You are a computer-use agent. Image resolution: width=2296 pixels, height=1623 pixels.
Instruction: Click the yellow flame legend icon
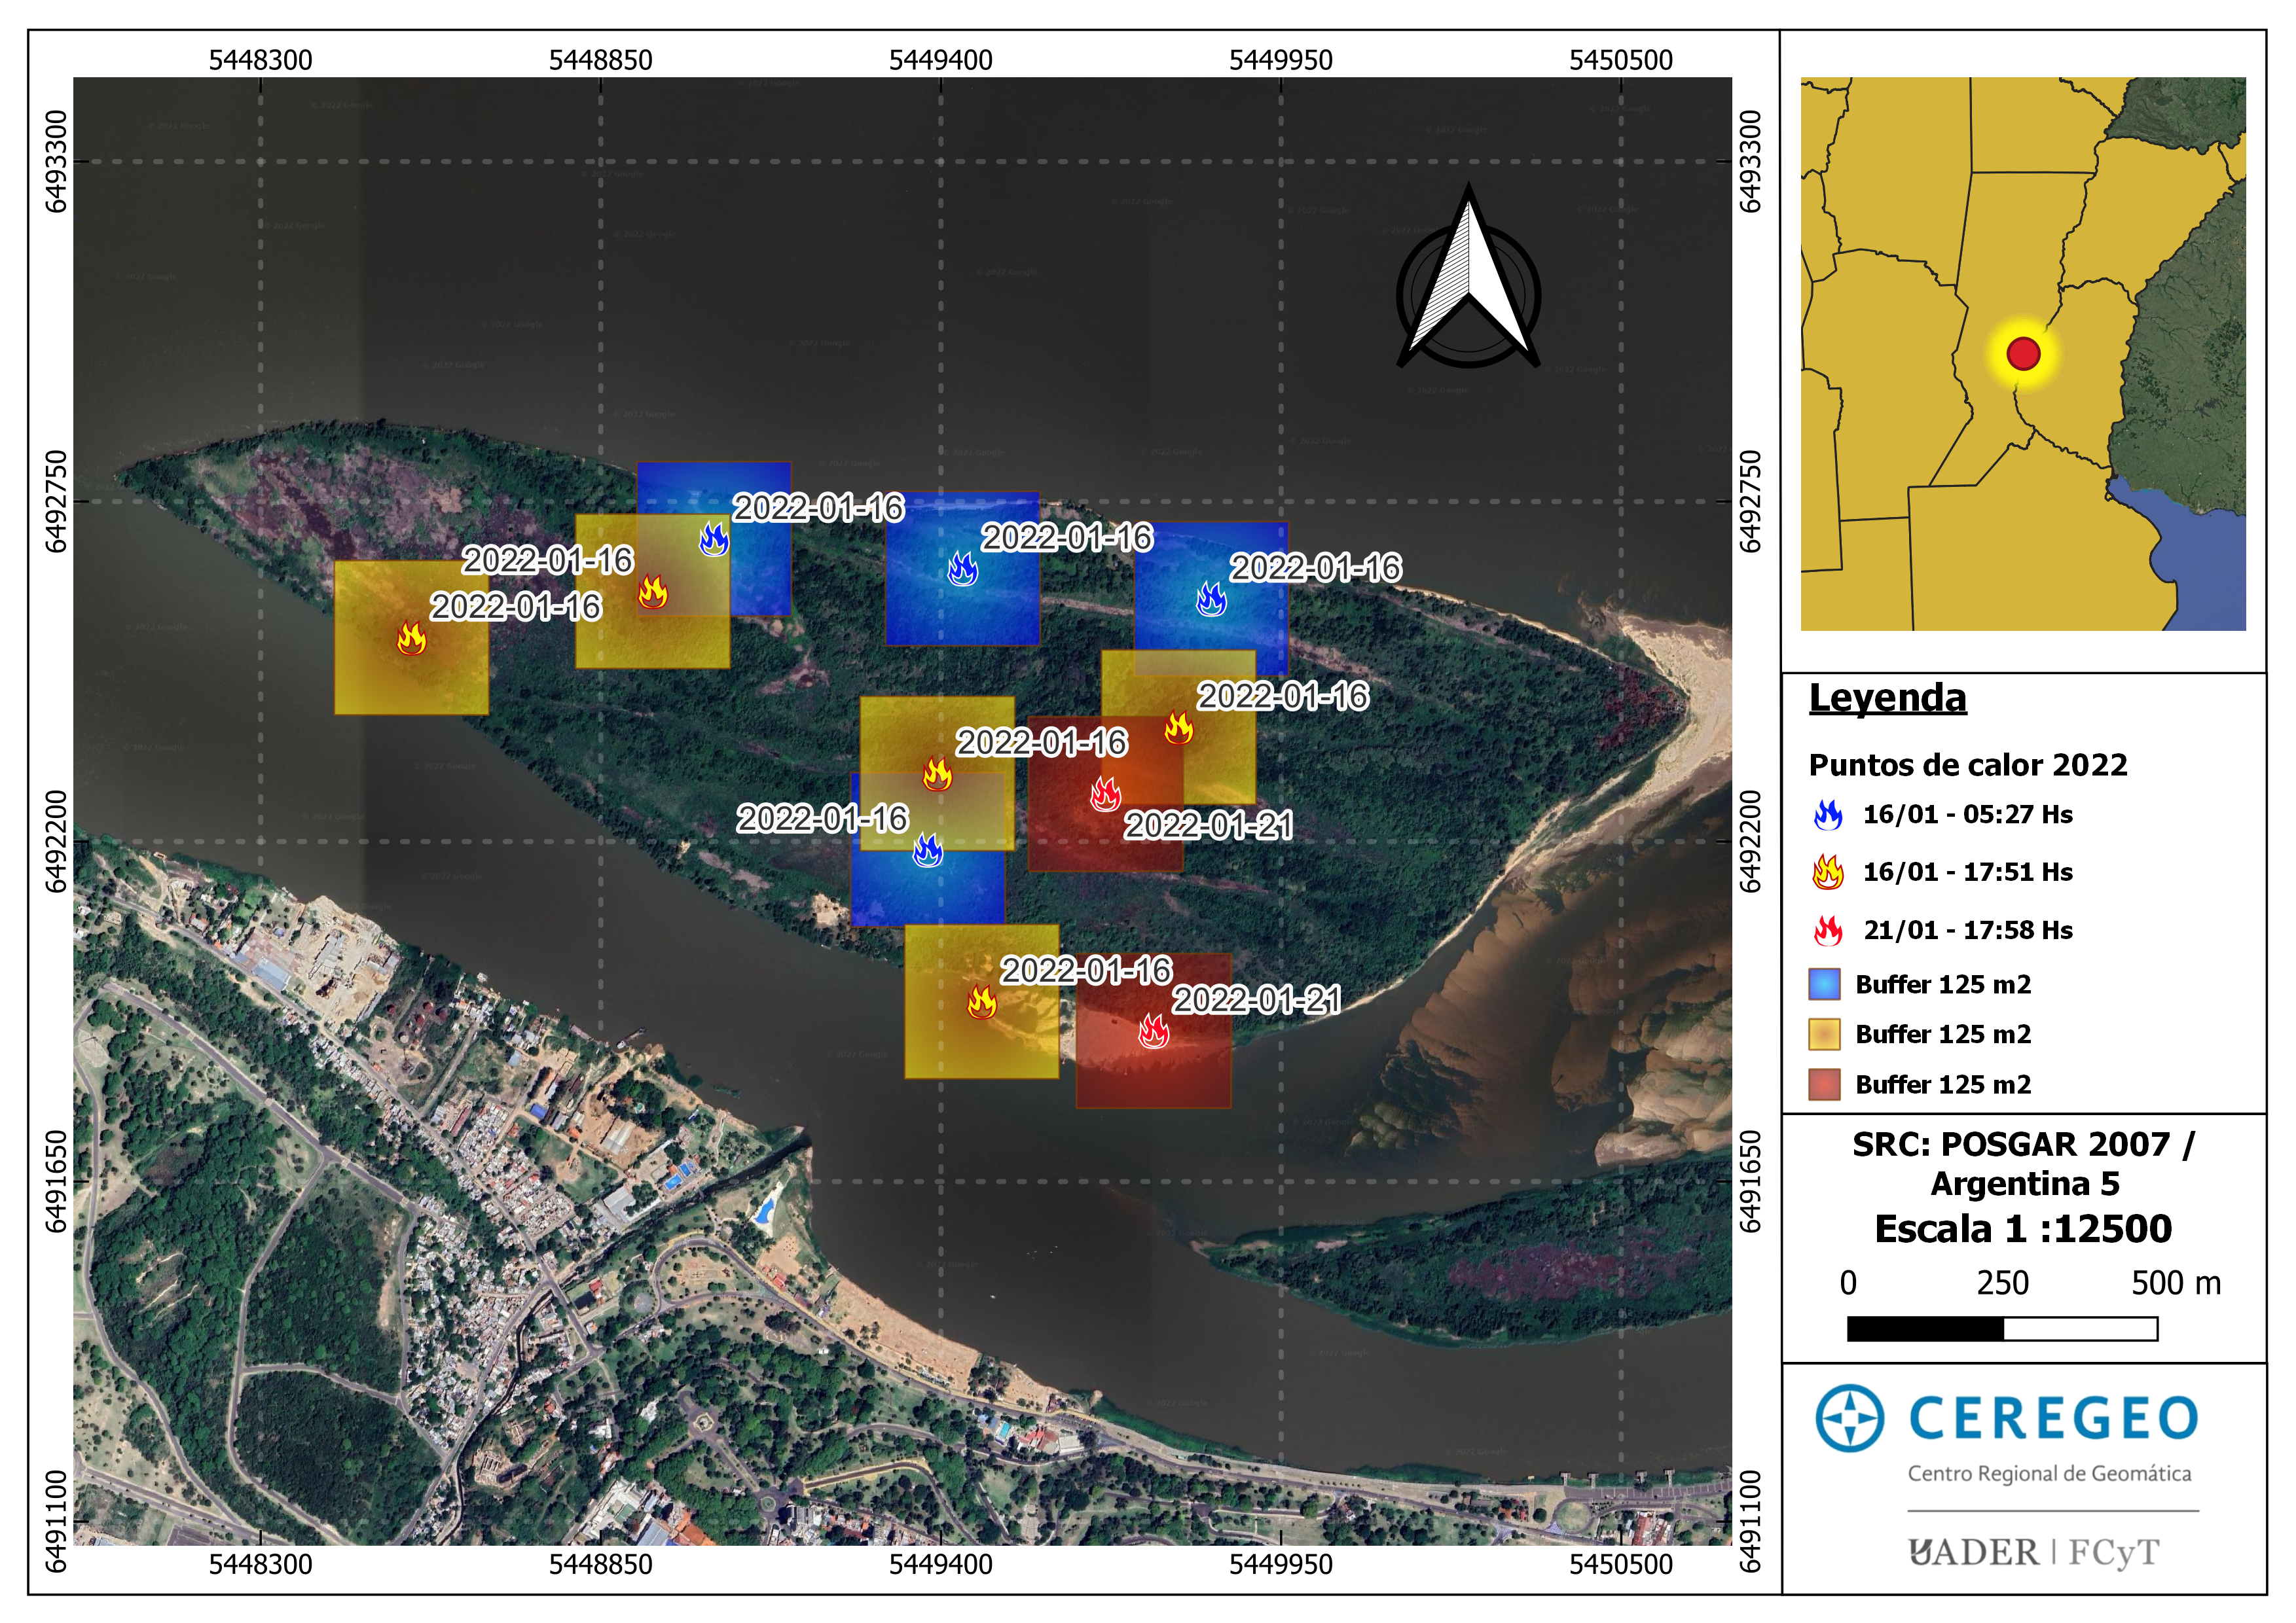pyautogui.click(x=1828, y=872)
